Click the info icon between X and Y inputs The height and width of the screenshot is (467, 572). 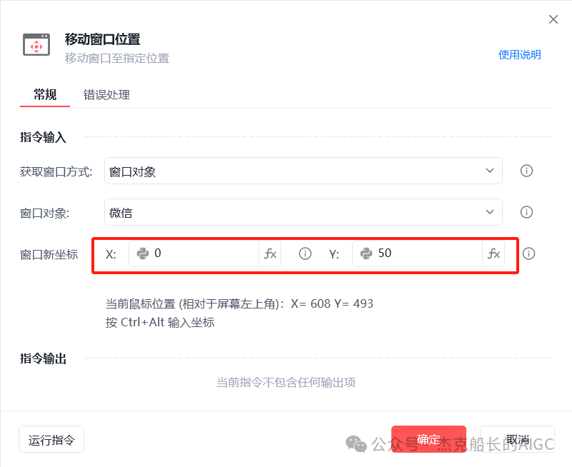pos(305,253)
